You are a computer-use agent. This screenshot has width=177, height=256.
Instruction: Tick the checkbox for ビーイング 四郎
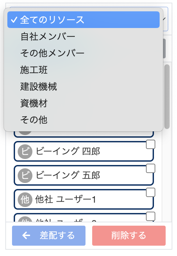(151, 144)
